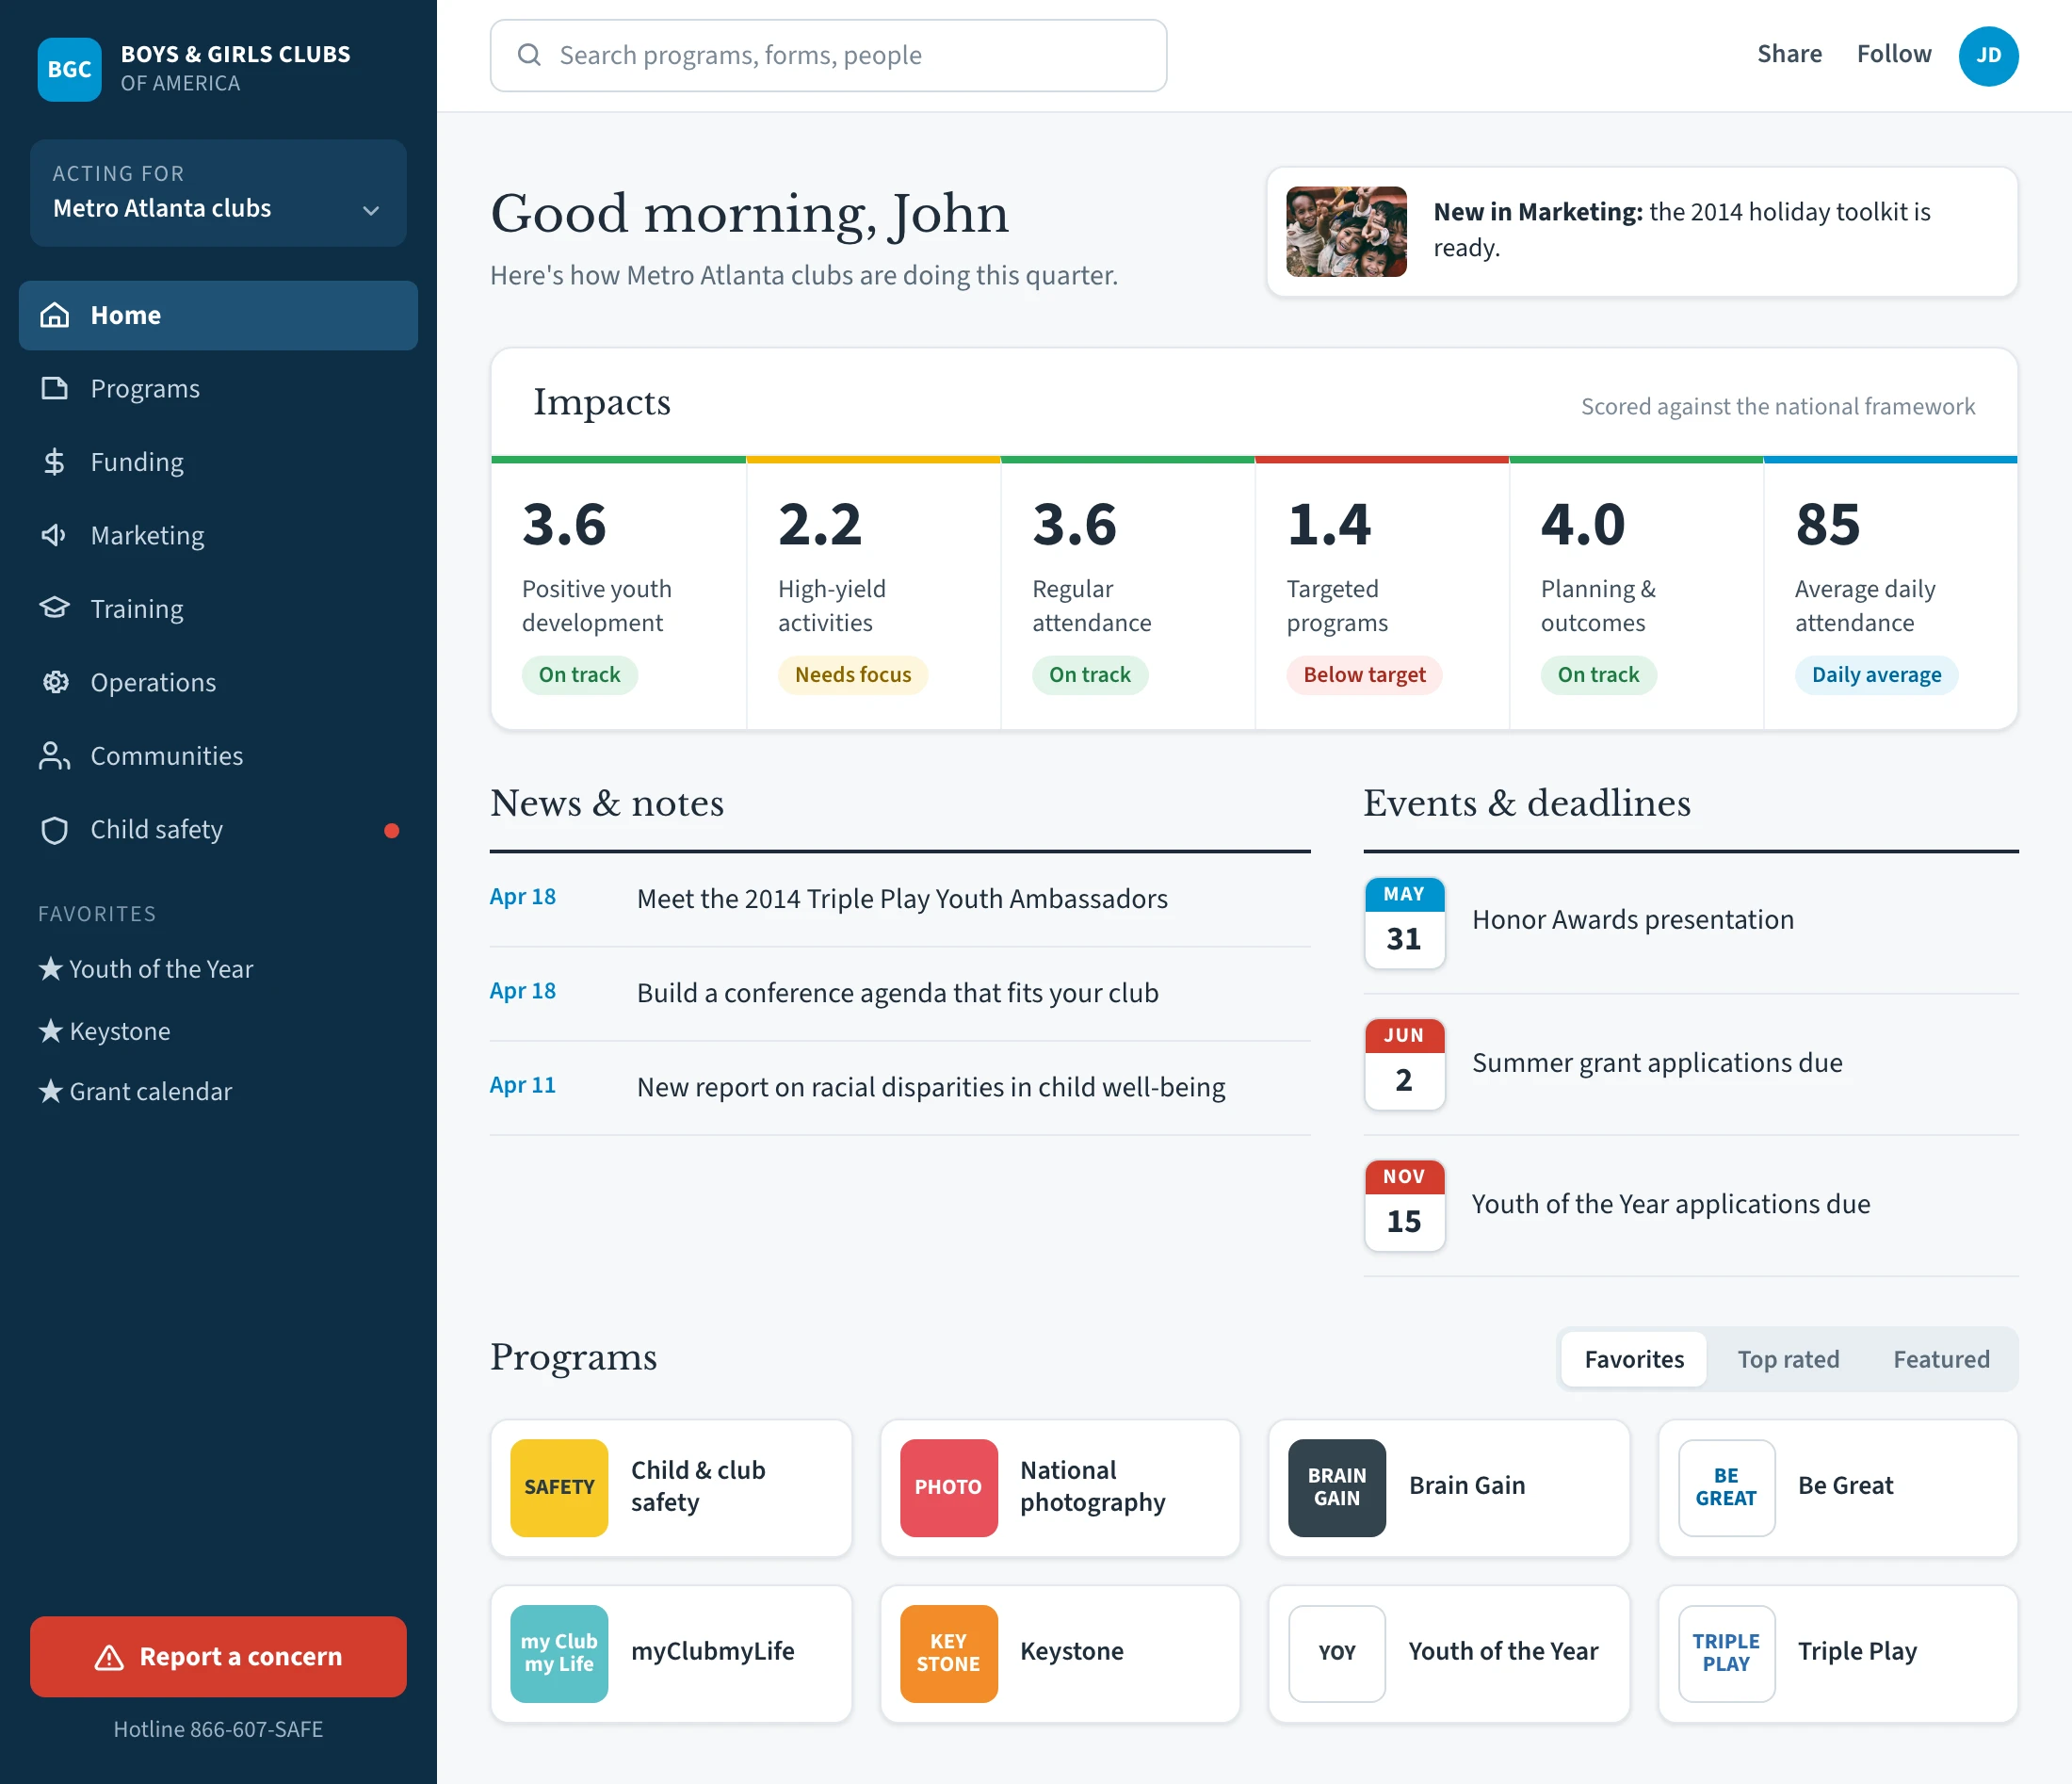Click the star beside Youth of the Year

pos(50,968)
